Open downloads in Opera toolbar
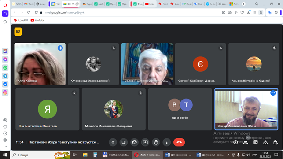The width and height of the screenshot is (283, 159). 249,12
